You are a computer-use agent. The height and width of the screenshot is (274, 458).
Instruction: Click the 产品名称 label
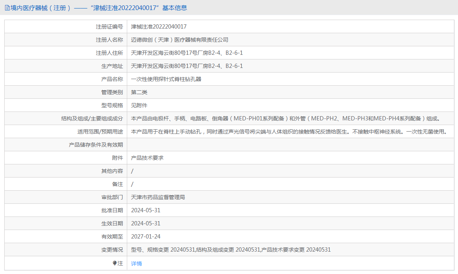(x=112, y=79)
